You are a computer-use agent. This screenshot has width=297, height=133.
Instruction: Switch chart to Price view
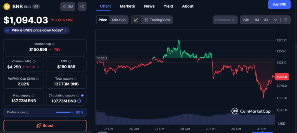(103, 20)
